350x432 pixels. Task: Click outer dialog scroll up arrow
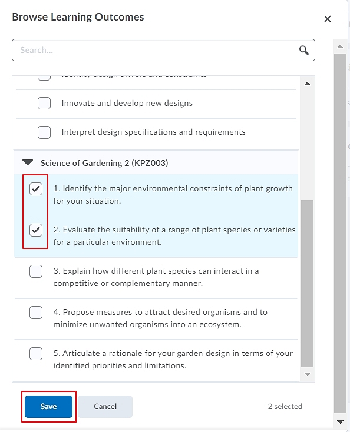pos(340,46)
